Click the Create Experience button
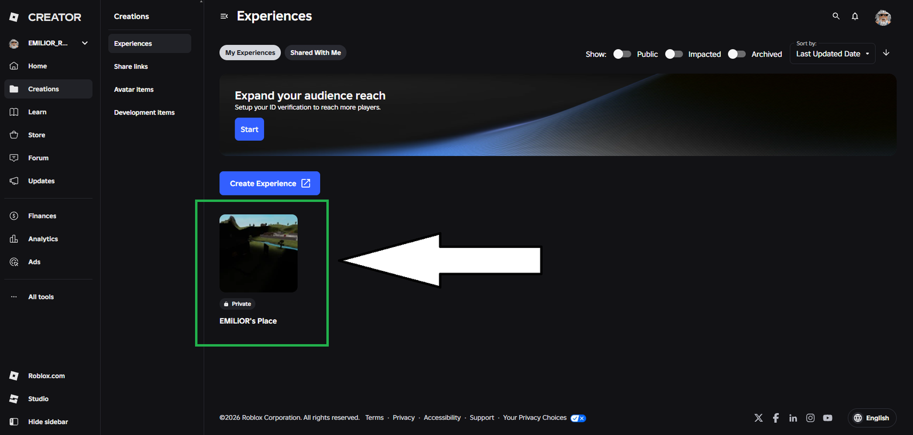Viewport: 913px width, 435px height. [x=270, y=184]
